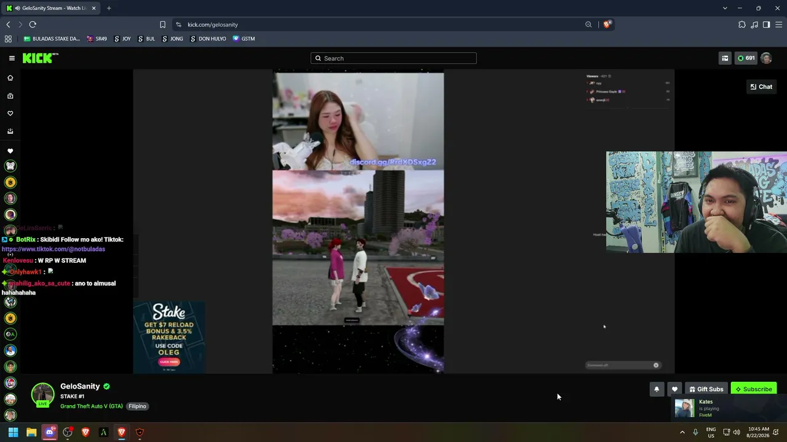Toggle the browser sidebar panel
Image resolution: width=787 pixels, height=442 pixels.
(x=766, y=25)
